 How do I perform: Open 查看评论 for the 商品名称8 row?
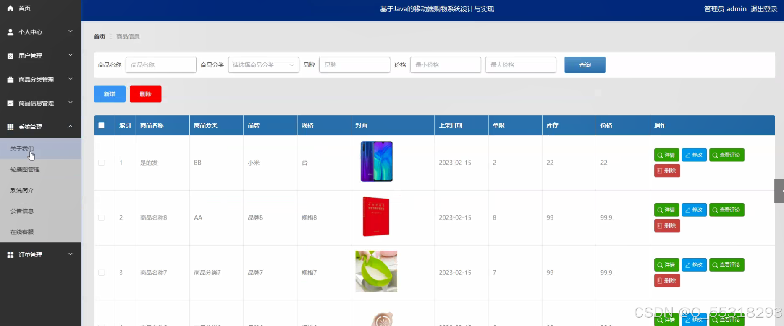coord(726,210)
